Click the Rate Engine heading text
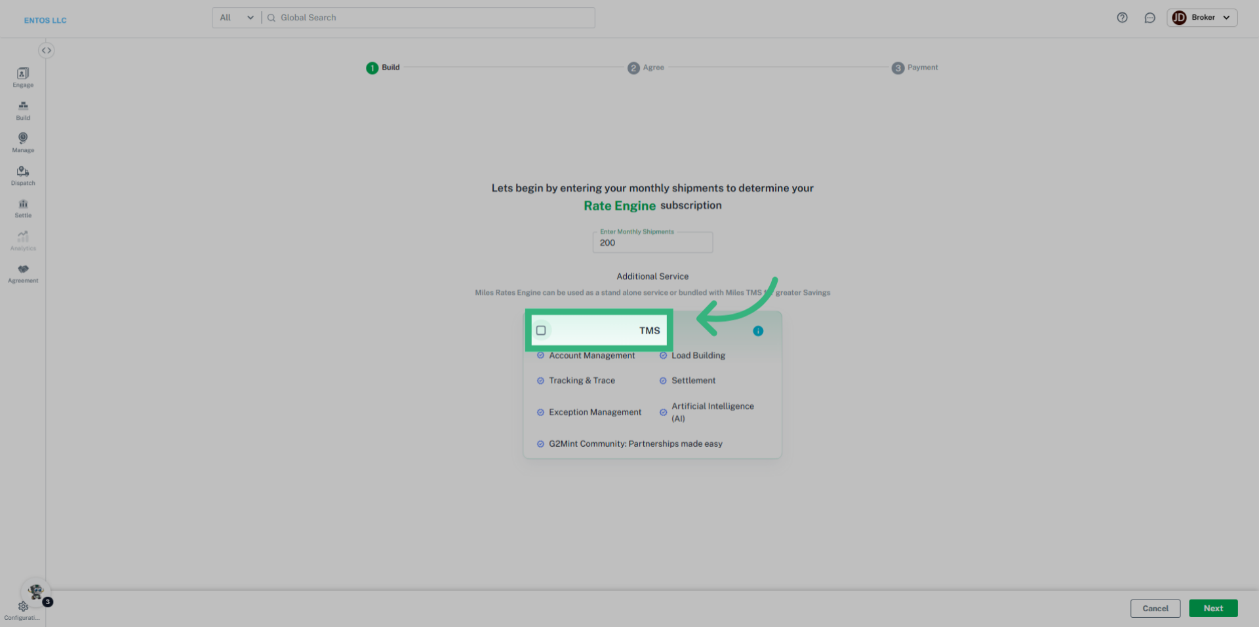The image size is (1259, 627). pos(620,206)
